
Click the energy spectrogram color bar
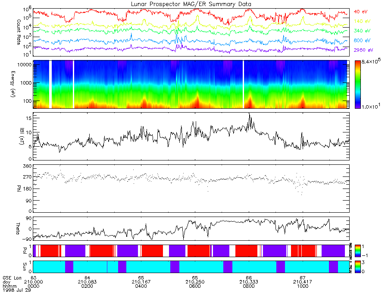pos(357,85)
